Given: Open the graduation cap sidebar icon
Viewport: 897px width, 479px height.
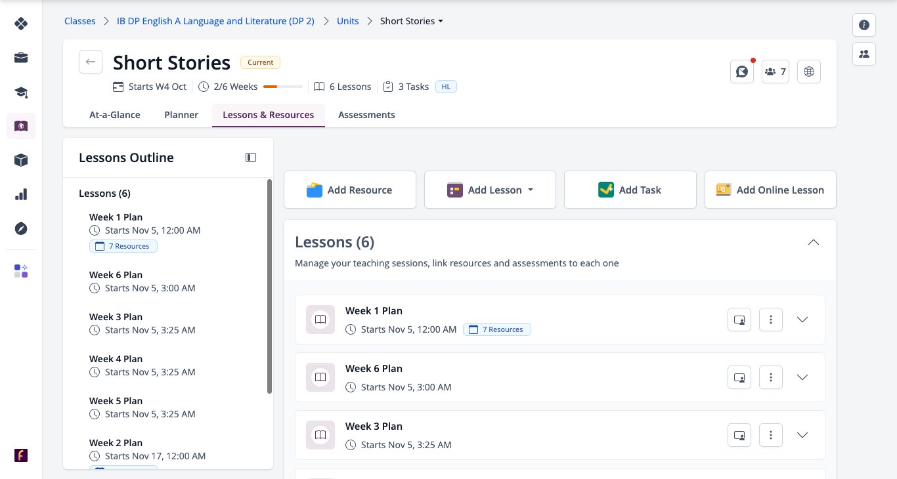Looking at the screenshot, I should click(21, 92).
